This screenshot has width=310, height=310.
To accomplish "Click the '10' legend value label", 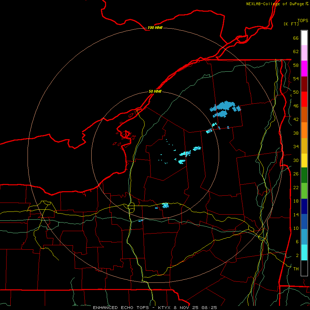I will coord(296,228).
